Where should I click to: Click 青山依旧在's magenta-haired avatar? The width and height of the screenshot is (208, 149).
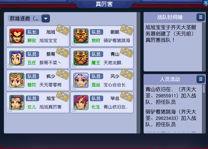[81, 102]
